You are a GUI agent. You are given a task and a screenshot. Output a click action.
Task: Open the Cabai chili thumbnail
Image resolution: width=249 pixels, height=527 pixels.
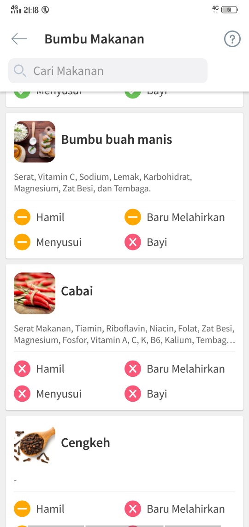tap(35, 293)
